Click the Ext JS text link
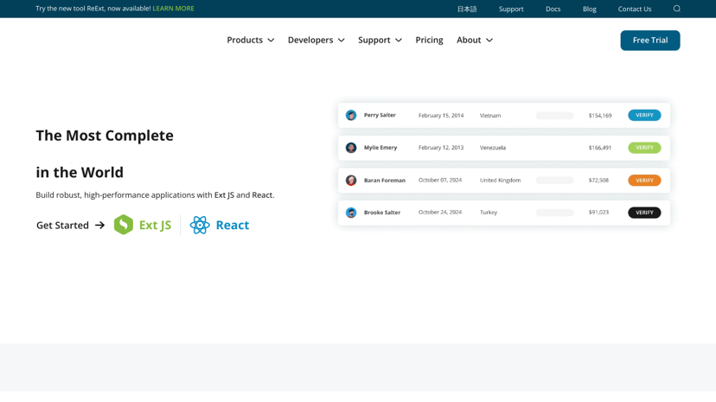716x402 pixels. [156, 225]
